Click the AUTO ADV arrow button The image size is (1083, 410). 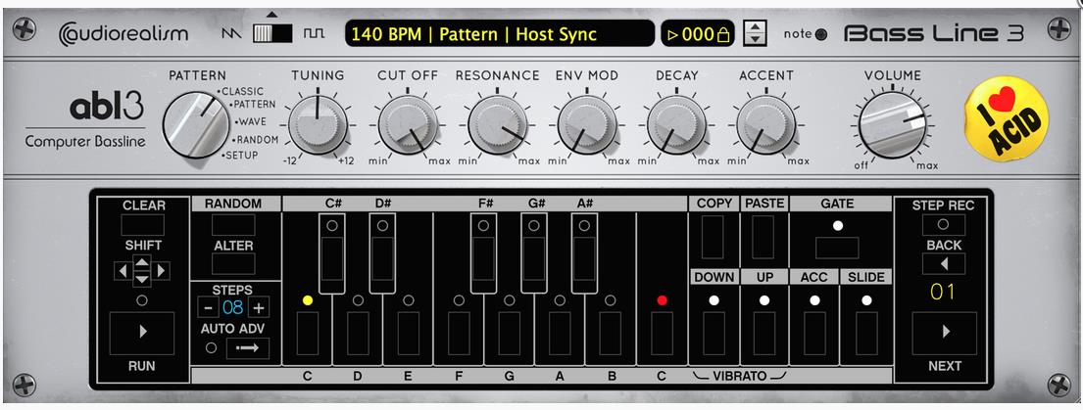[x=247, y=348]
